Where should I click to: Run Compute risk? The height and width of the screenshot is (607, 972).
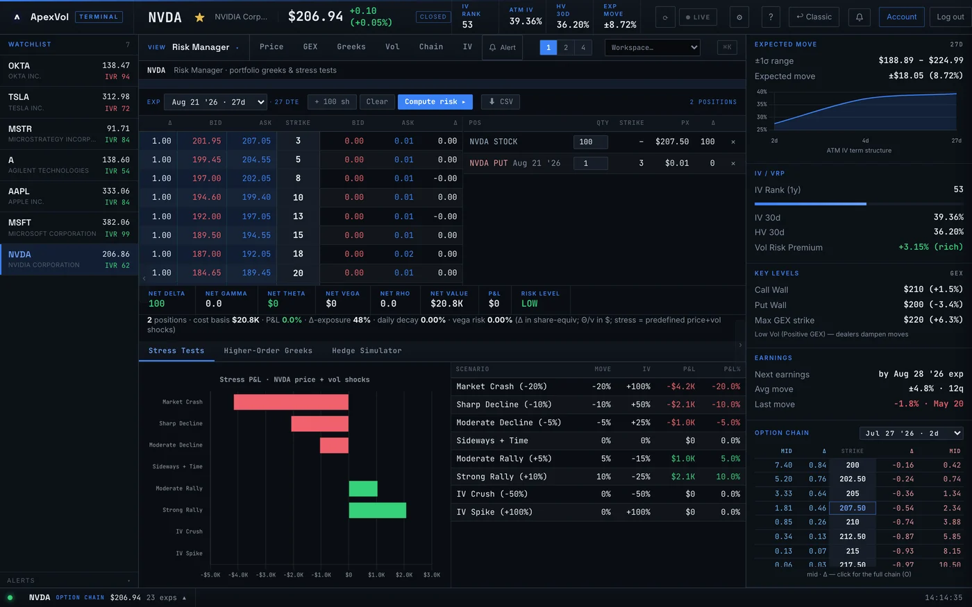pyautogui.click(x=435, y=102)
